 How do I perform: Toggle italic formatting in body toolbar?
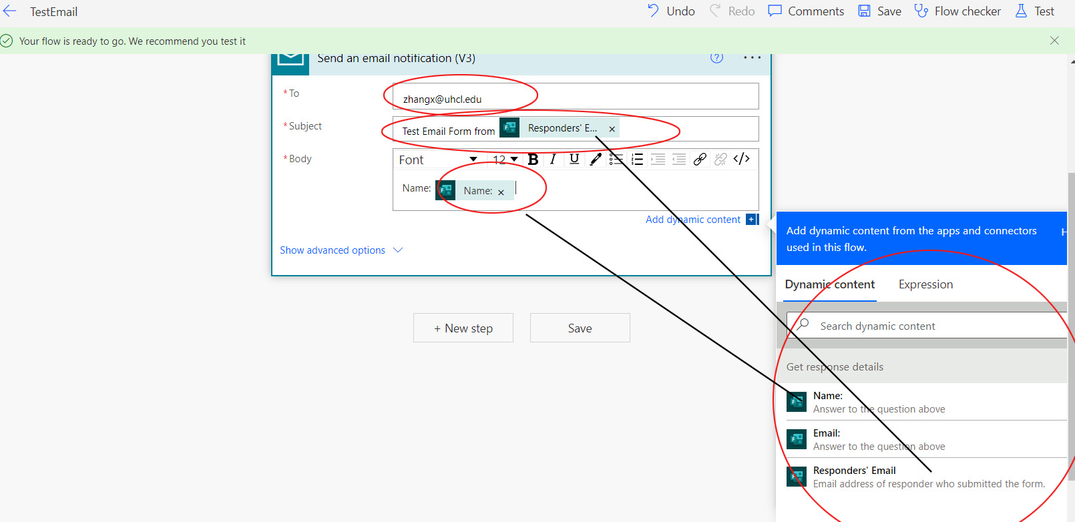click(553, 160)
